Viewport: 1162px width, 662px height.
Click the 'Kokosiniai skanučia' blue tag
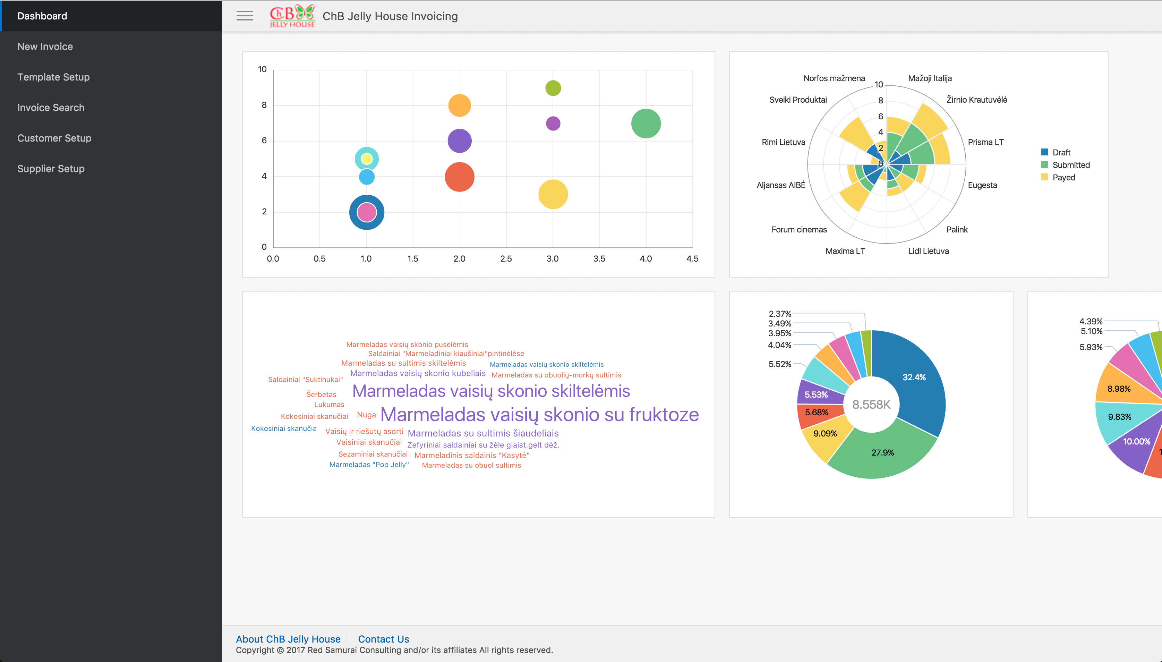point(284,428)
